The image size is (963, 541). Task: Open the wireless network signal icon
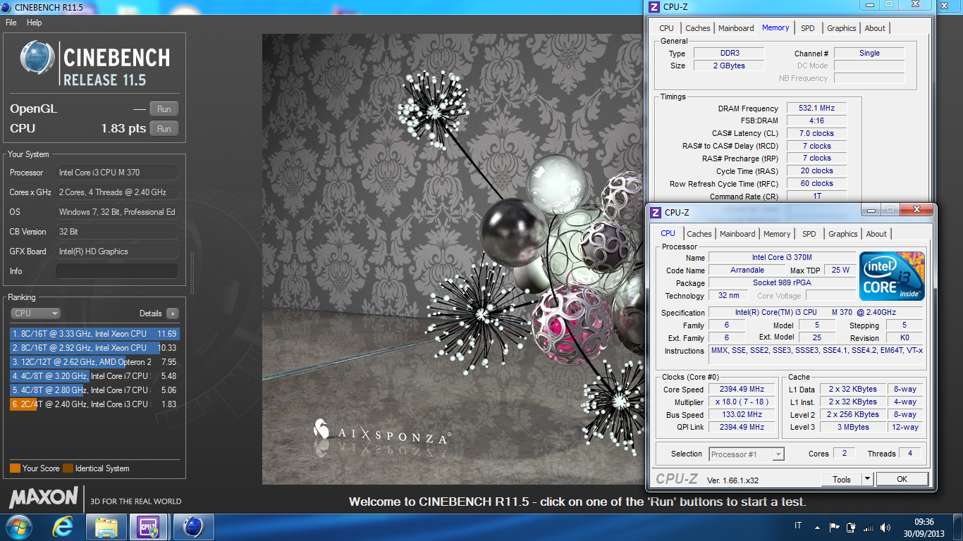tap(868, 527)
